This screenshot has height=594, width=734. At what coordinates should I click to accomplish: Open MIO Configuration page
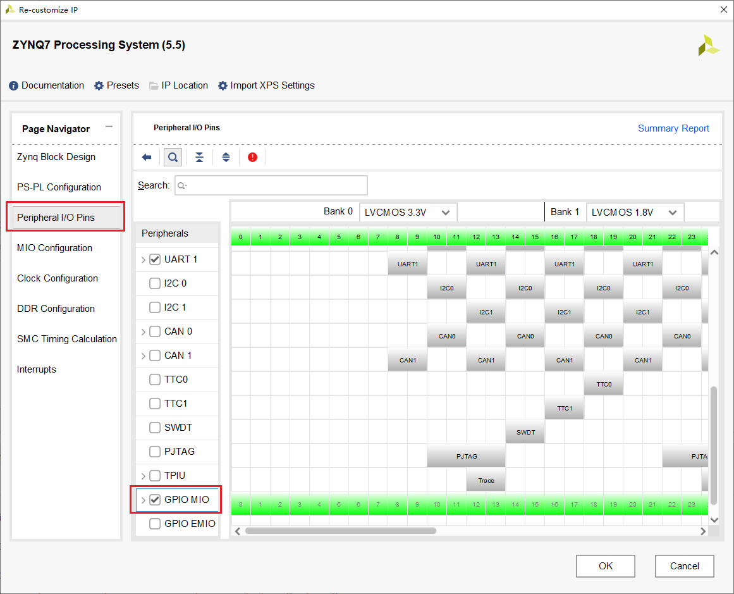pyautogui.click(x=55, y=248)
